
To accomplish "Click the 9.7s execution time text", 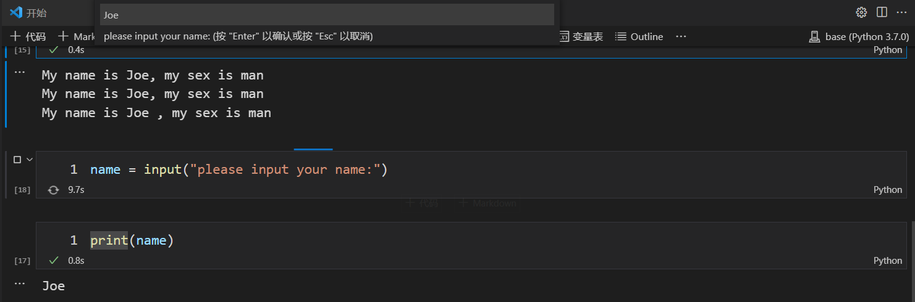I will pyautogui.click(x=76, y=190).
